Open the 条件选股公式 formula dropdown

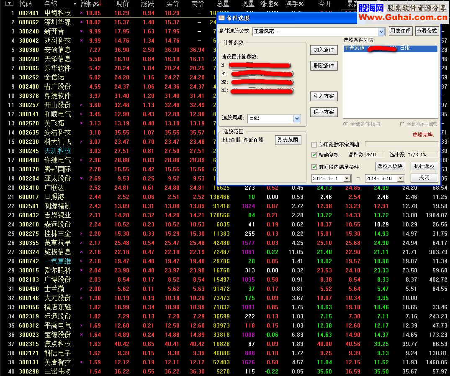click(381, 31)
